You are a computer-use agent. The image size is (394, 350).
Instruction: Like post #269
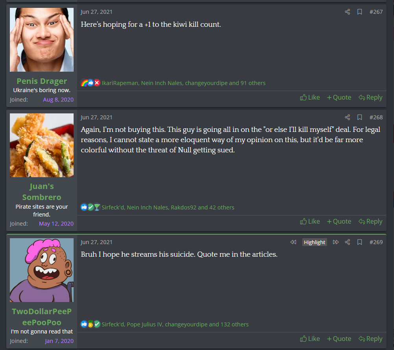click(x=310, y=339)
